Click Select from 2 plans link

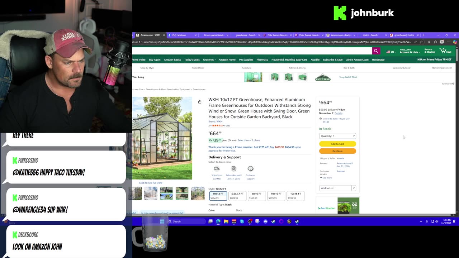tap(249, 140)
